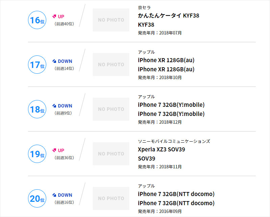Select the 17位 rank circle badge
The width and height of the screenshot is (270, 217).
click(37, 65)
